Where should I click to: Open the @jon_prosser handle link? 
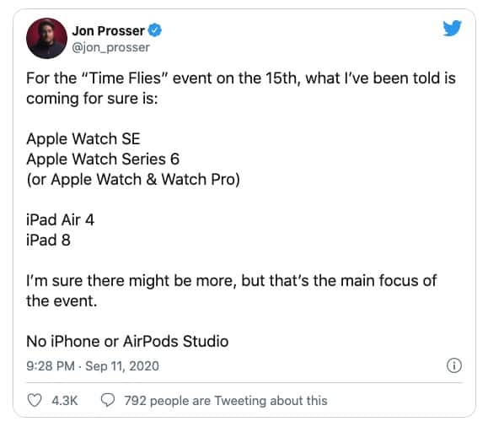coord(110,48)
